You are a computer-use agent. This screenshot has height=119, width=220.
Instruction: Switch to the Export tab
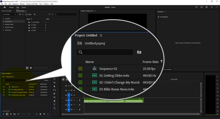(24, 7)
